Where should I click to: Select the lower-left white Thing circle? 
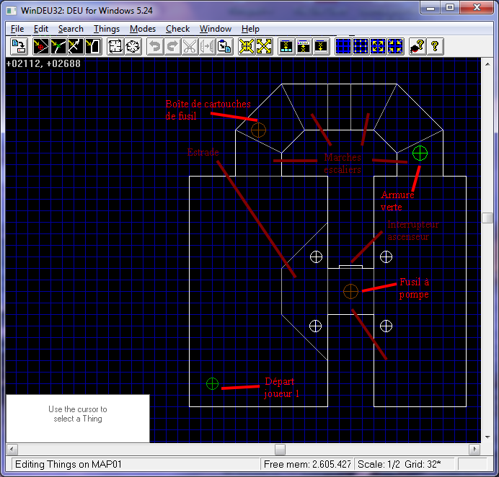click(x=315, y=326)
